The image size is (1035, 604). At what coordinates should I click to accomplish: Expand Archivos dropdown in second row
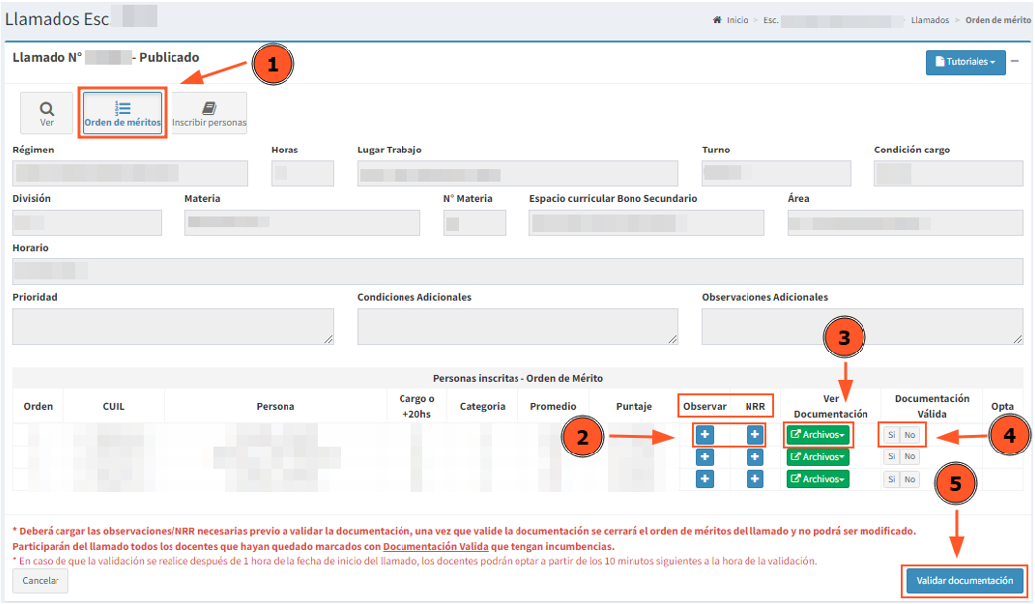tap(818, 456)
